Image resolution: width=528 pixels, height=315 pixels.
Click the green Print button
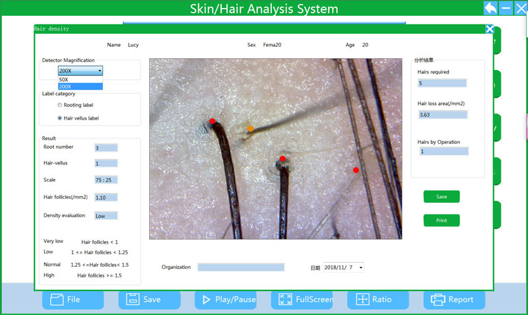point(442,221)
